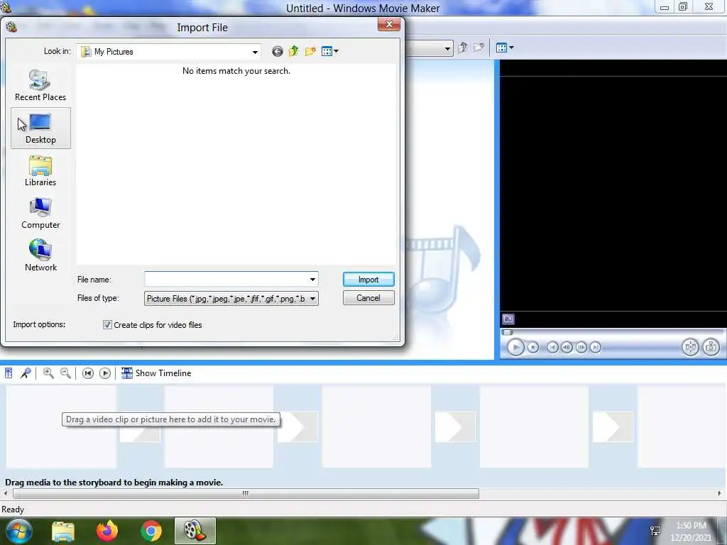Select Computer in places bar
The height and width of the screenshot is (545, 727).
point(40,214)
